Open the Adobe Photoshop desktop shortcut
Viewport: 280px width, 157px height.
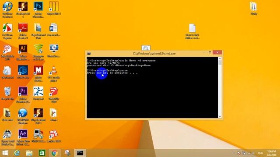point(38,7)
